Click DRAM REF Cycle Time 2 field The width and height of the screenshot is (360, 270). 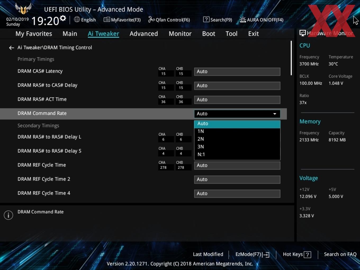[x=237, y=179]
